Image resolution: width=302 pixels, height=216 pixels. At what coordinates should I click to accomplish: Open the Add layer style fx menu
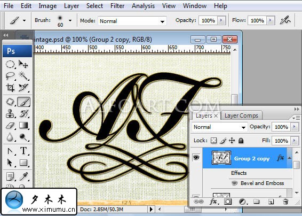pyautogui.click(x=214, y=202)
